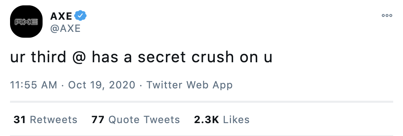Click the 'Likes' label text
Viewport: 403px width, 136px height.
click(236, 120)
